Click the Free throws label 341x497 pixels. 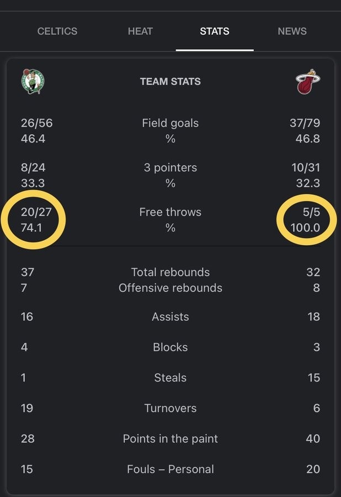pyautogui.click(x=171, y=212)
